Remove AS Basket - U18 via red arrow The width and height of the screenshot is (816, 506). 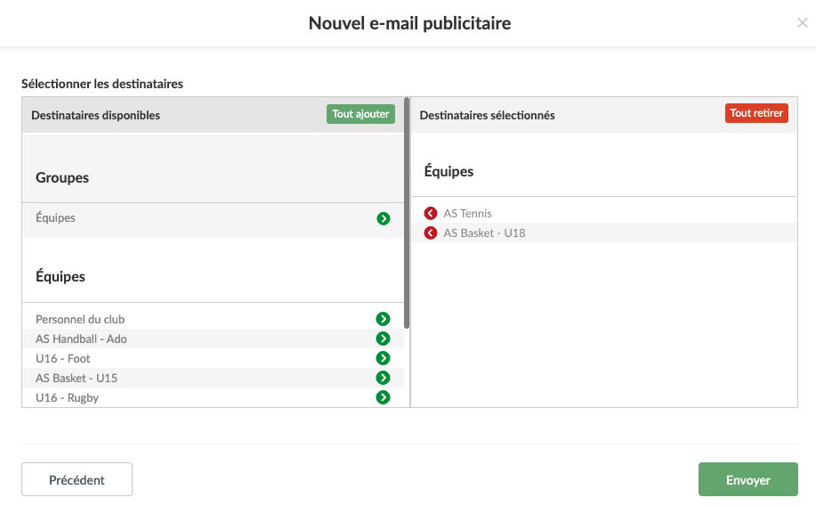point(431,233)
